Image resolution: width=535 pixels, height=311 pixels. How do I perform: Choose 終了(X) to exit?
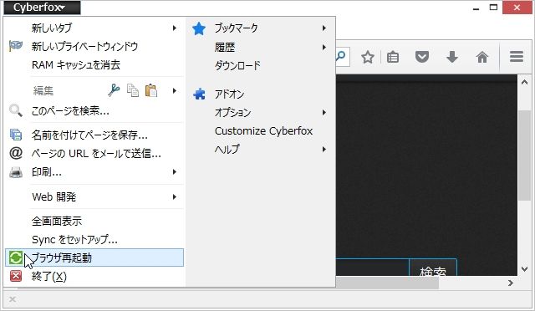(x=94, y=276)
